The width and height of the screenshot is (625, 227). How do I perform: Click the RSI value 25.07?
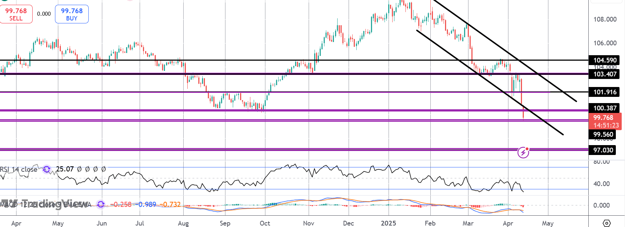point(65,169)
